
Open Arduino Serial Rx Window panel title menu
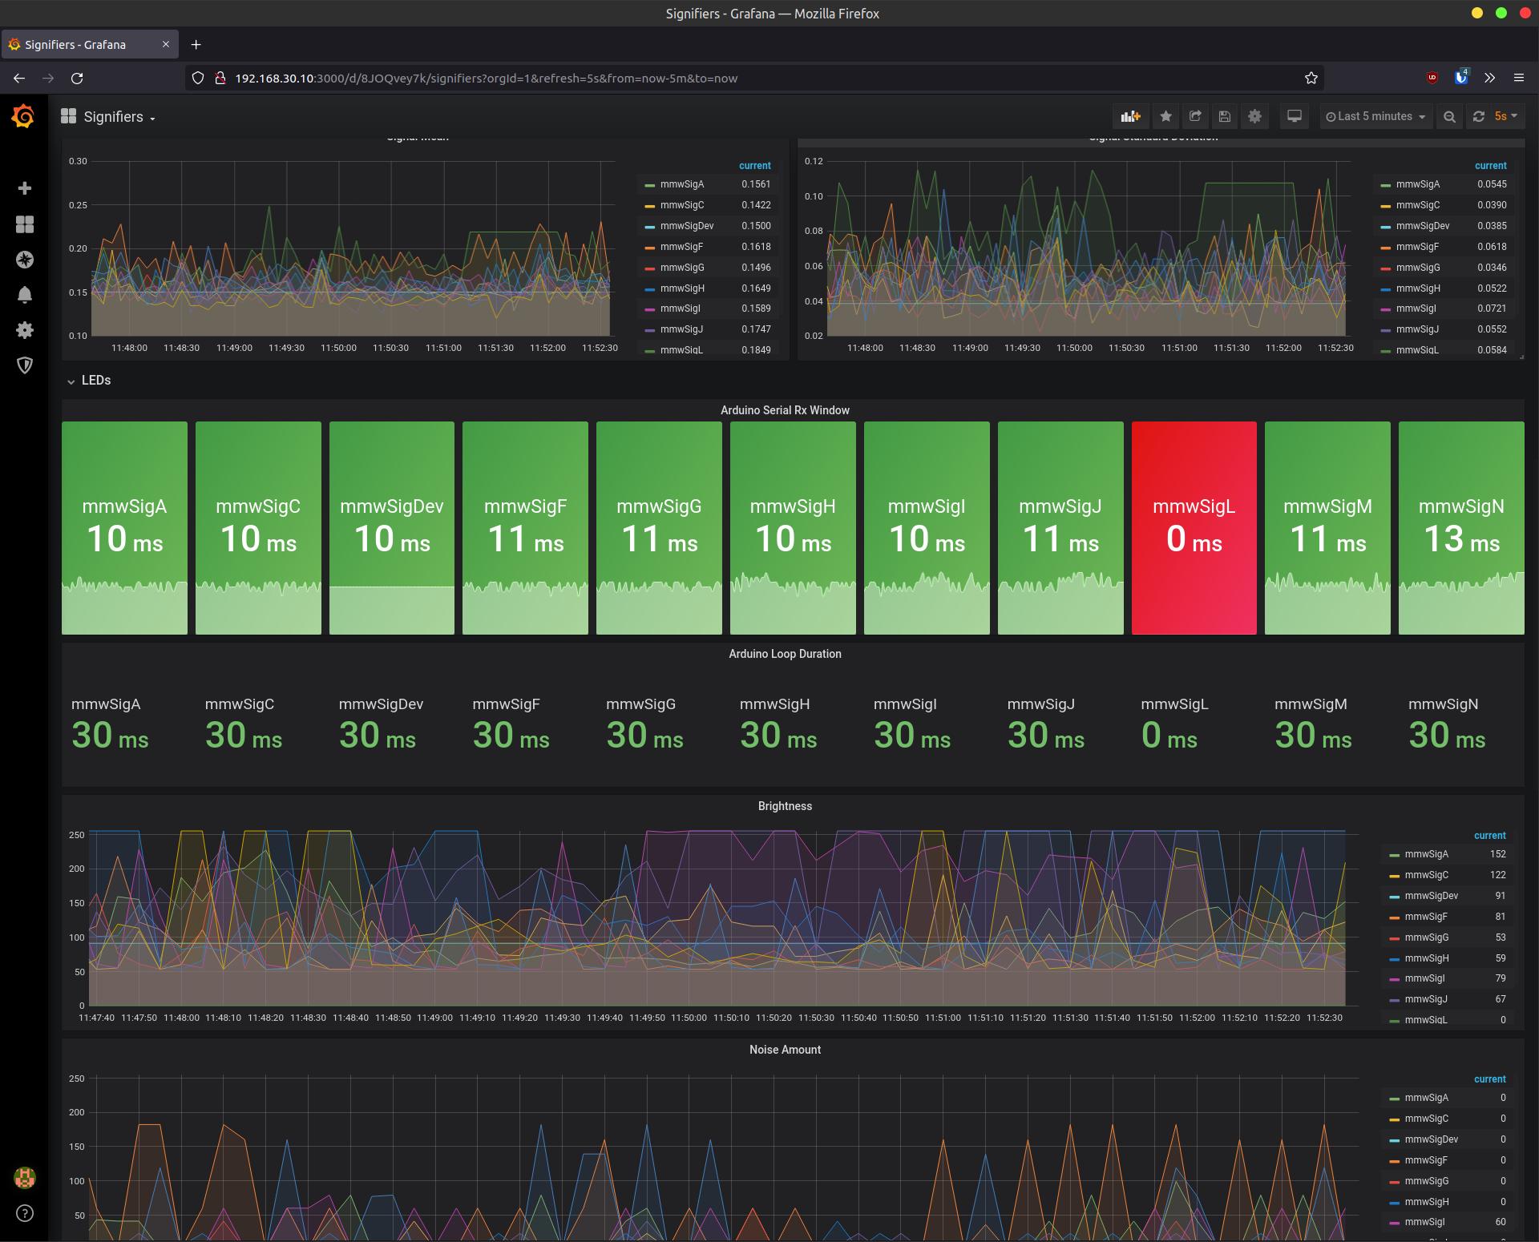coord(785,410)
